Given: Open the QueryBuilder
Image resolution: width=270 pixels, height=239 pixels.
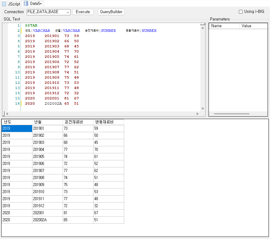Looking at the screenshot, I should click(111, 12).
